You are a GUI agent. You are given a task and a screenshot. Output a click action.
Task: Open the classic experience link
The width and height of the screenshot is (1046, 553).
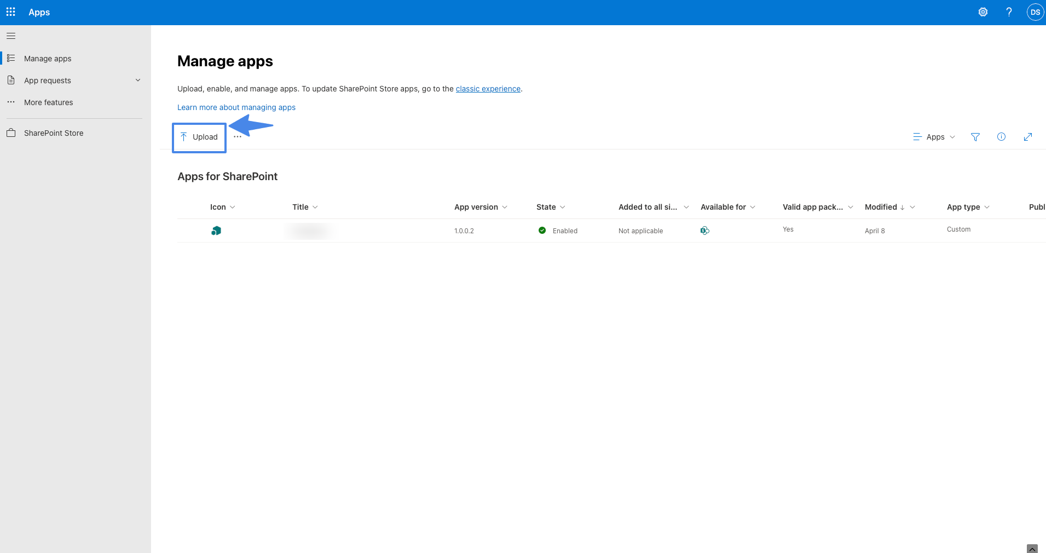pyautogui.click(x=488, y=89)
